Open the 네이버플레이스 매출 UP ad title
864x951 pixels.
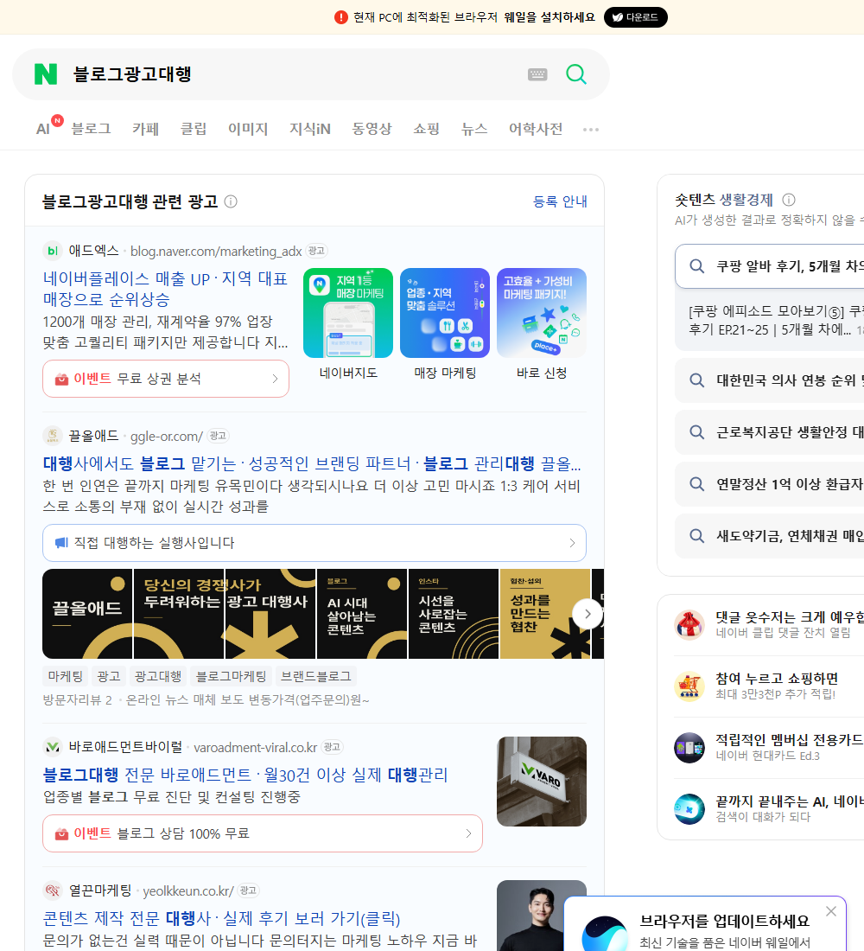pos(165,289)
